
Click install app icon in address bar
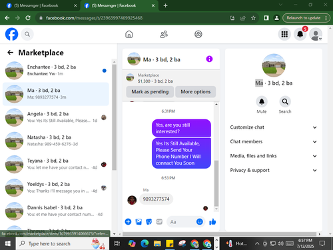coord(232,18)
